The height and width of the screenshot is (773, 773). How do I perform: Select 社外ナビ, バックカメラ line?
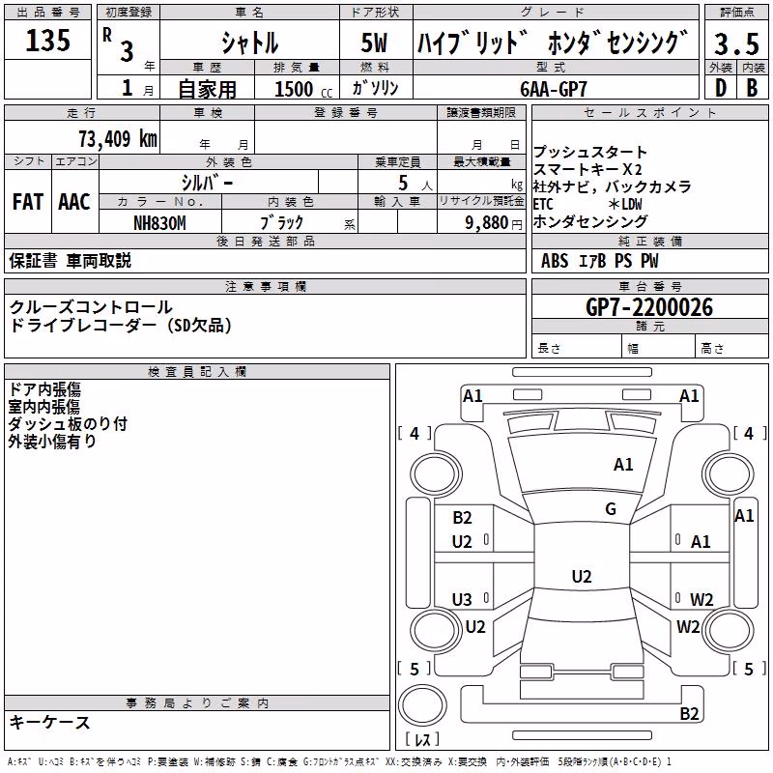coord(613,186)
